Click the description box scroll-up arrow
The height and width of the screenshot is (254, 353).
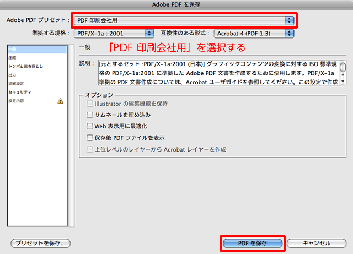coord(343,75)
